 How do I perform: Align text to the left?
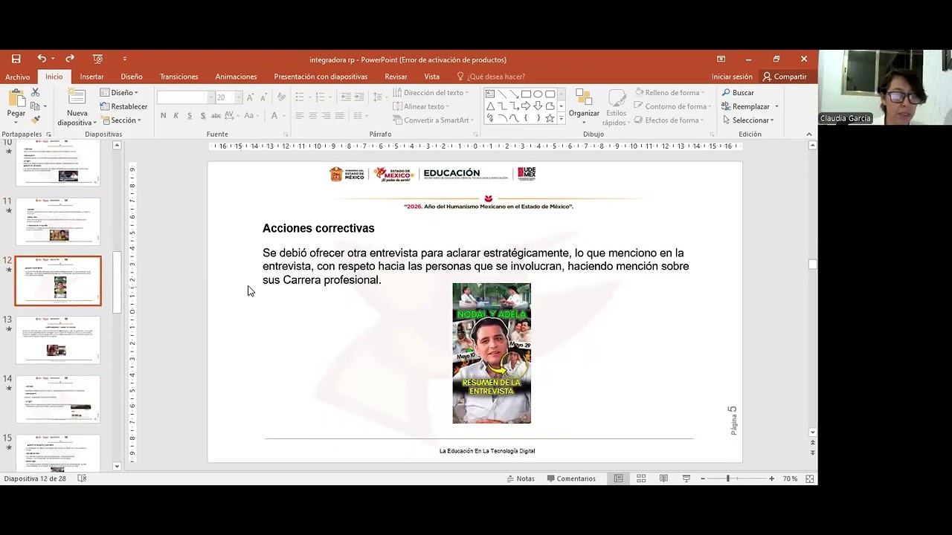click(x=300, y=116)
